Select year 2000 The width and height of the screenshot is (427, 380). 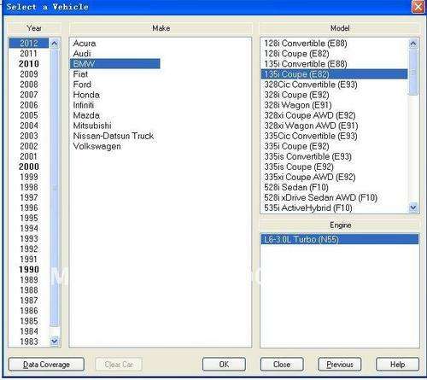(x=29, y=167)
